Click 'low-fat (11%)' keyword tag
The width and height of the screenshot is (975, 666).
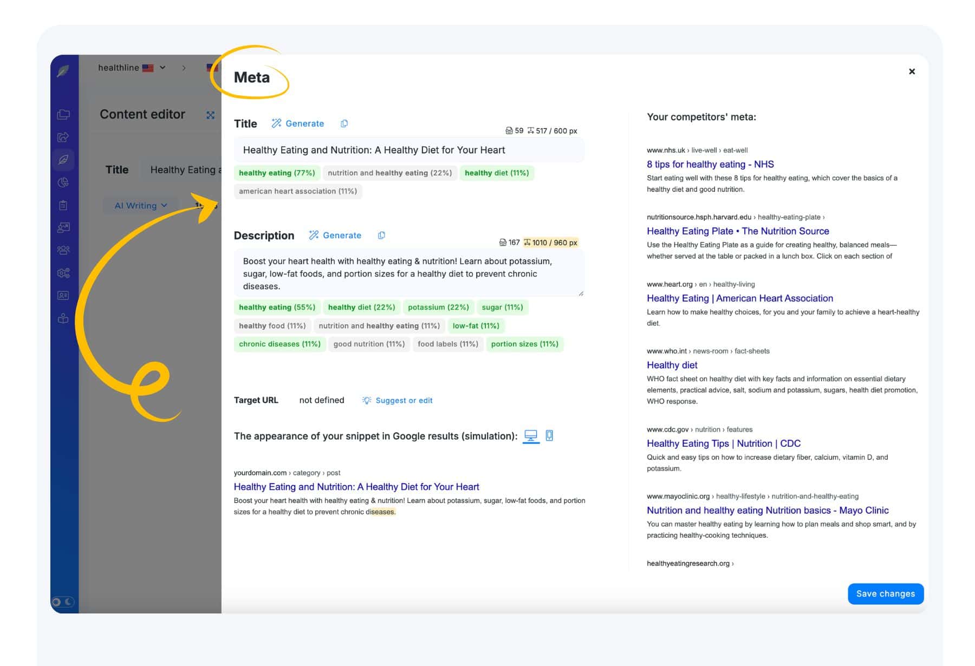point(476,325)
